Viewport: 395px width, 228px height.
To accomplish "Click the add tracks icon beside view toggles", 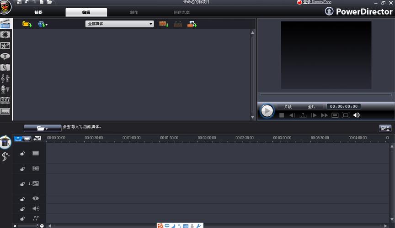I will tap(37, 138).
